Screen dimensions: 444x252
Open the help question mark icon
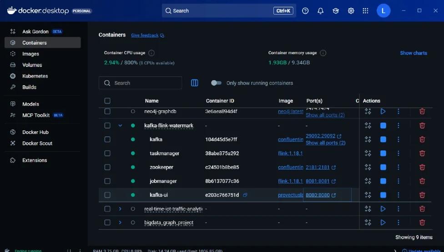click(x=305, y=11)
